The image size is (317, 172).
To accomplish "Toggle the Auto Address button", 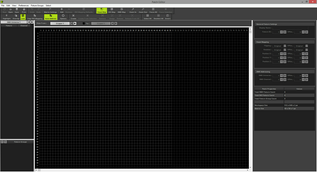I will point(51,17).
